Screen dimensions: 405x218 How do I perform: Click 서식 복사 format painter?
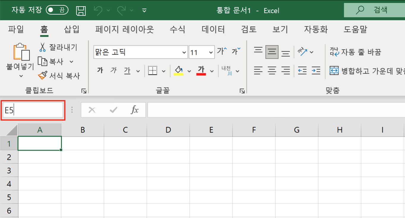point(59,76)
